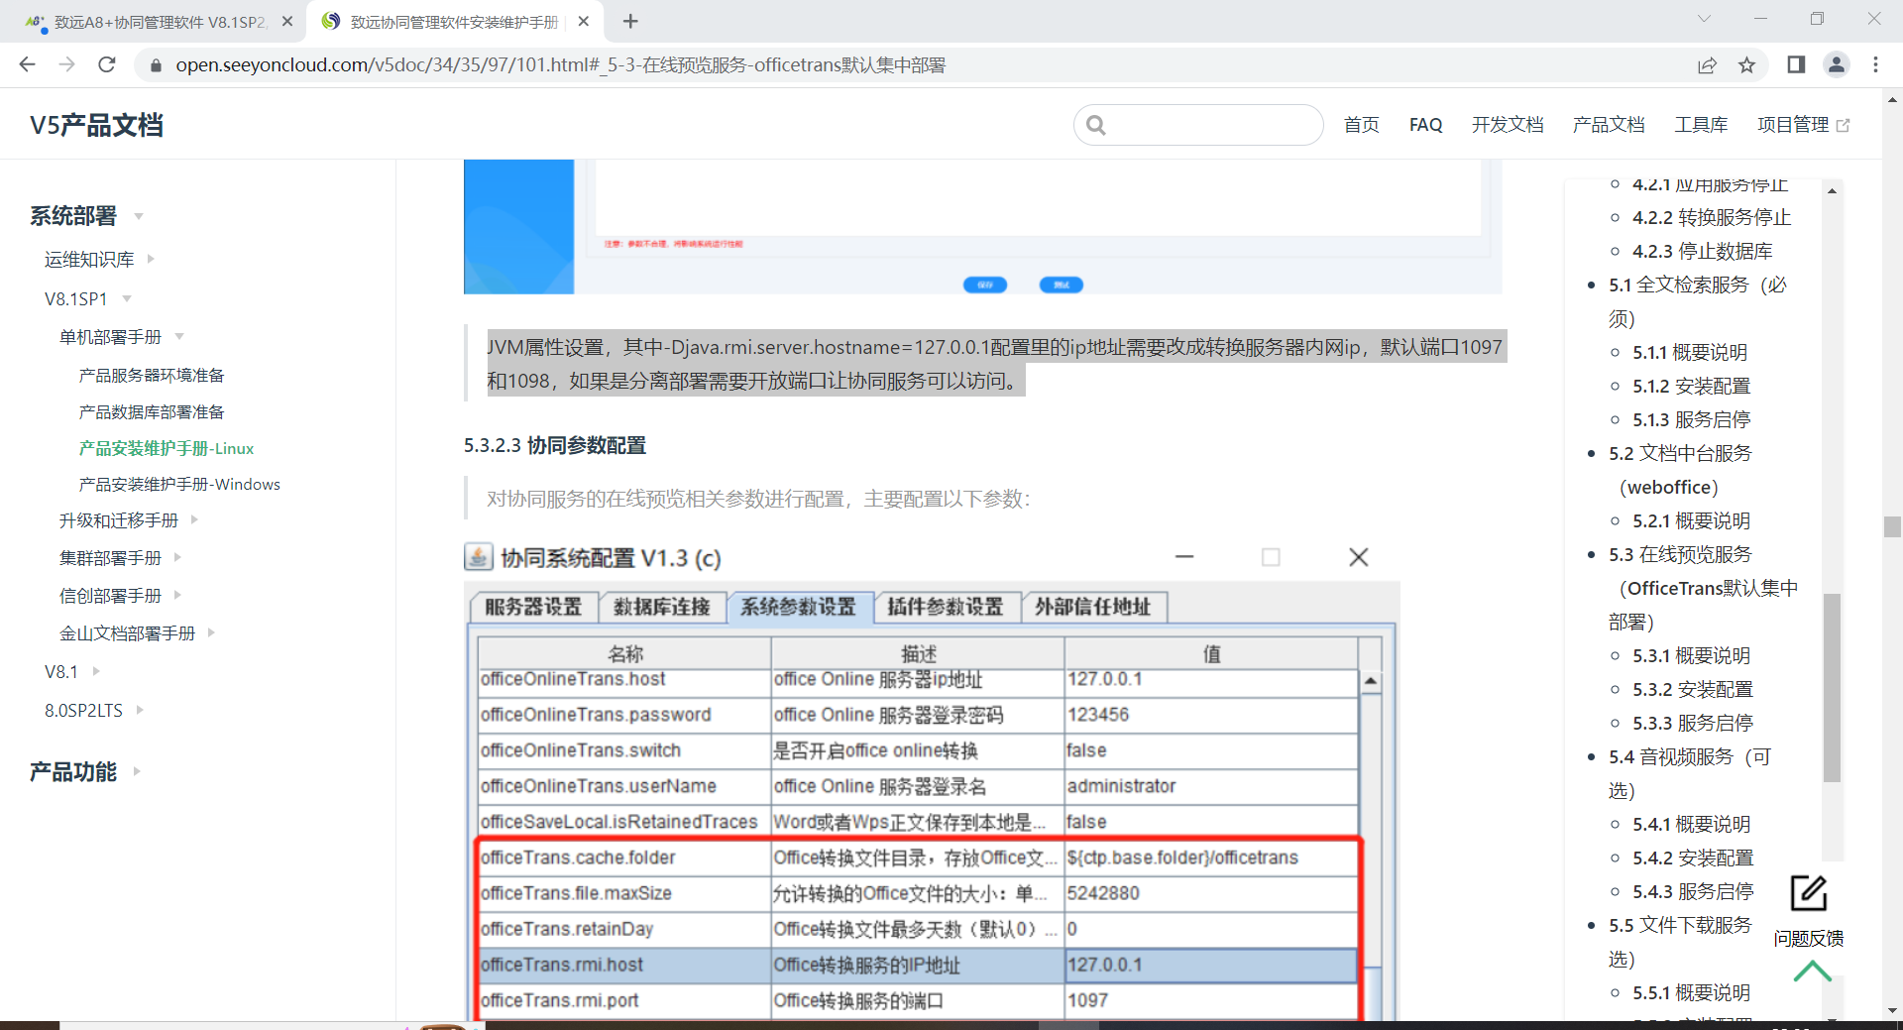
Task: Toggle the bookmark star for this page
Action: pos(1748,64)
